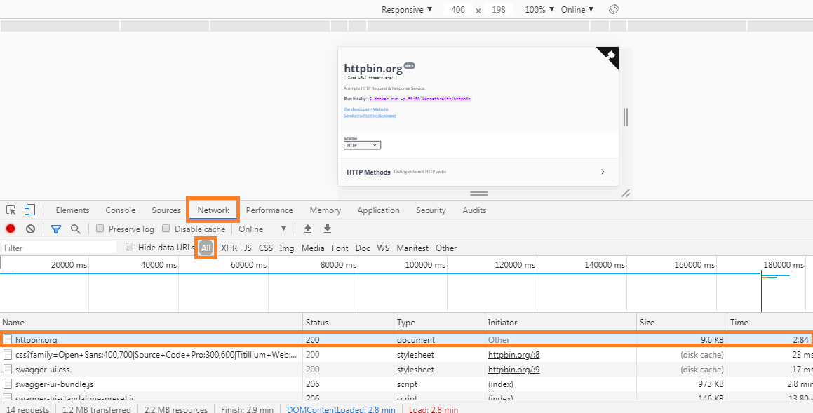This screenshot has width=813, height=413.
Task: Filter requests by Other
Action: click(446, 248)
